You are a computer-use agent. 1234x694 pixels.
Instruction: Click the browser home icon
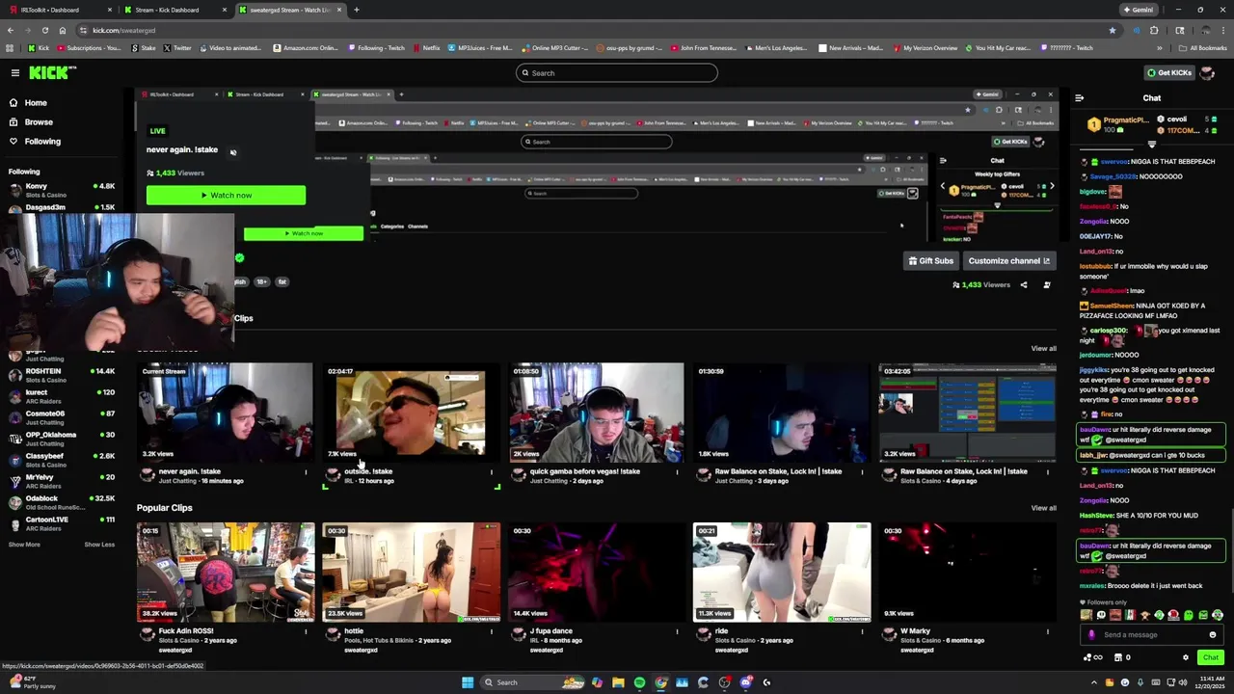(x=62, y=30)
